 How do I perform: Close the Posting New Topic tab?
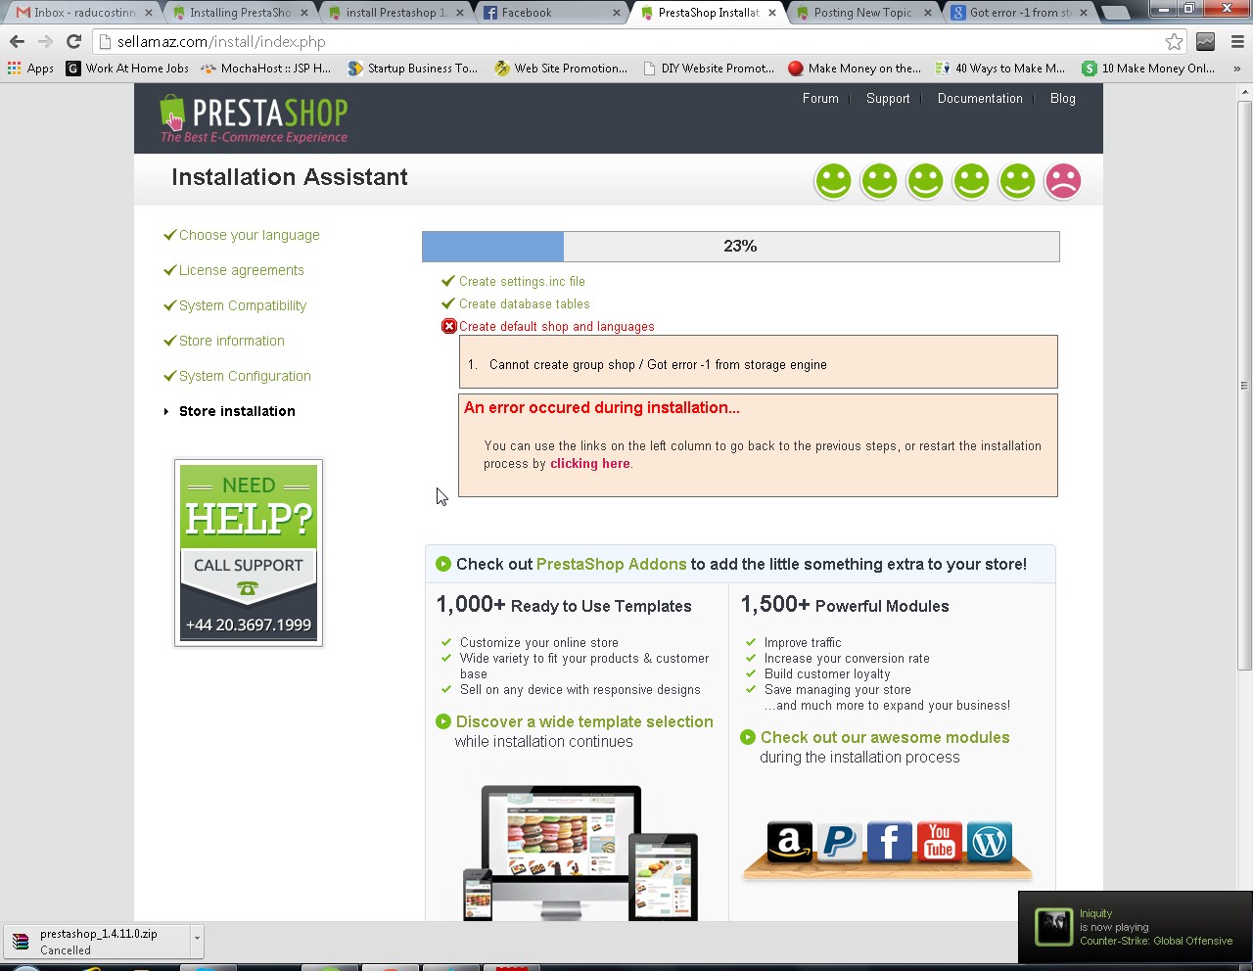928,13
